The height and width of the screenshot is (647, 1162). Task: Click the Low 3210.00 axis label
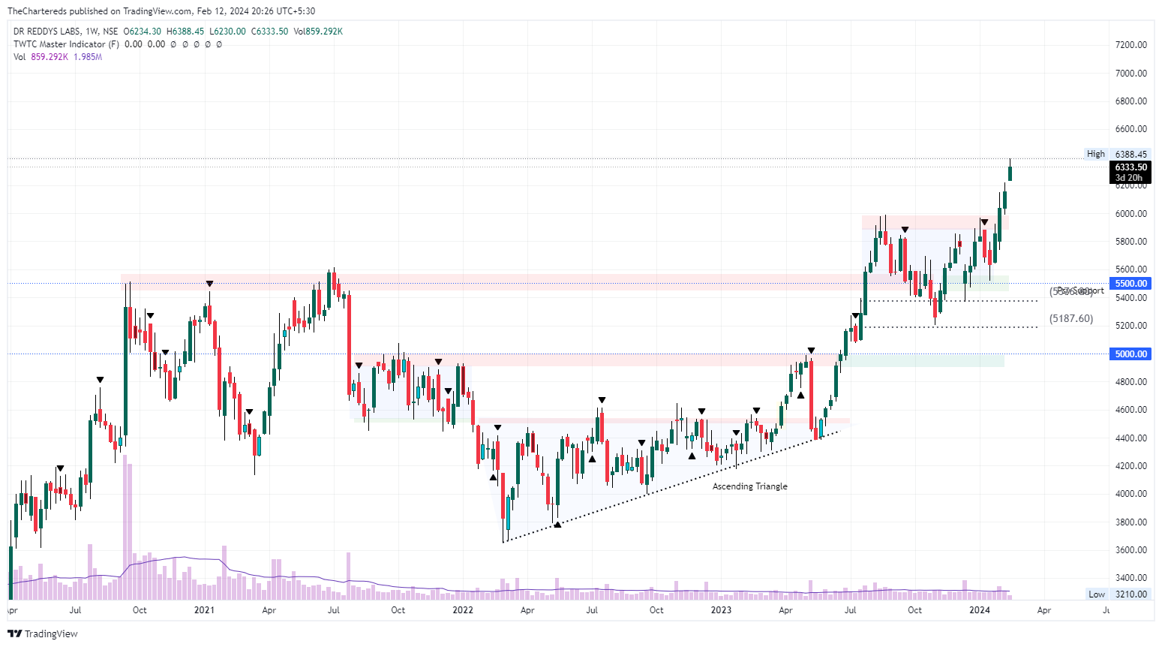point(1118,594)
